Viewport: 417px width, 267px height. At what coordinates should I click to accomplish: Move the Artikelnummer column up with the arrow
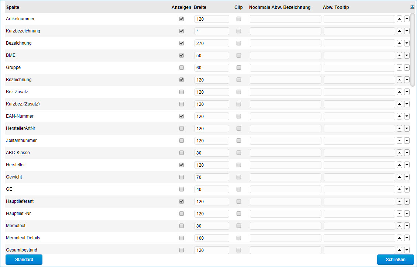pyautogui.click(x=399, y=19)
